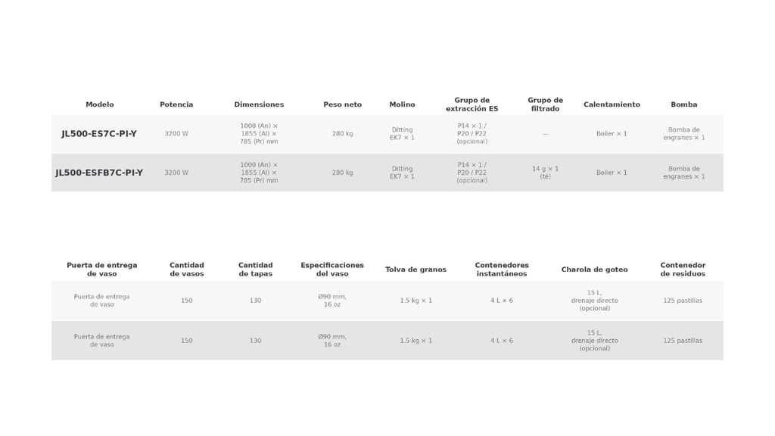Click the Especificaciones del vaso header

332,269
